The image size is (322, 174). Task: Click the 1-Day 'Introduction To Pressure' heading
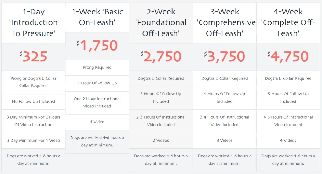[34, 22]
